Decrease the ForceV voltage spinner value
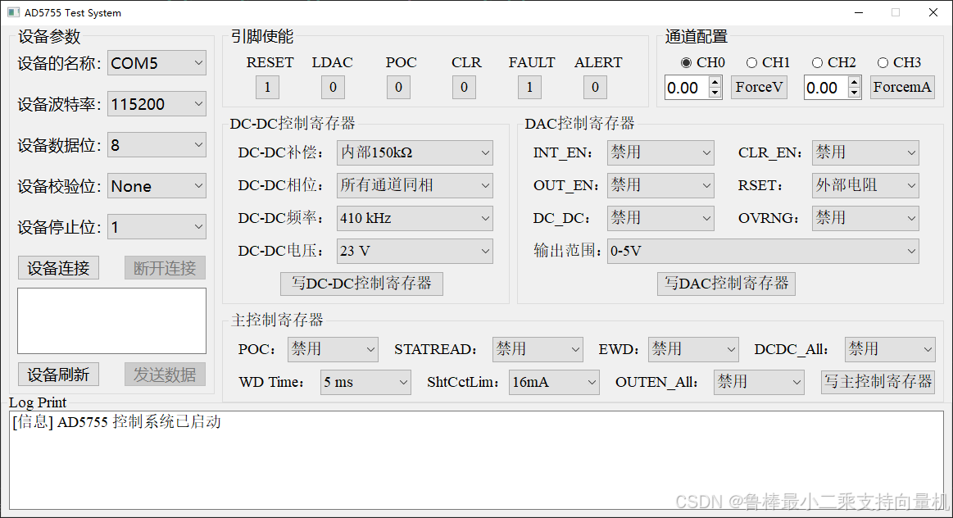The image size is (953, 518). [x=715, y=93]
